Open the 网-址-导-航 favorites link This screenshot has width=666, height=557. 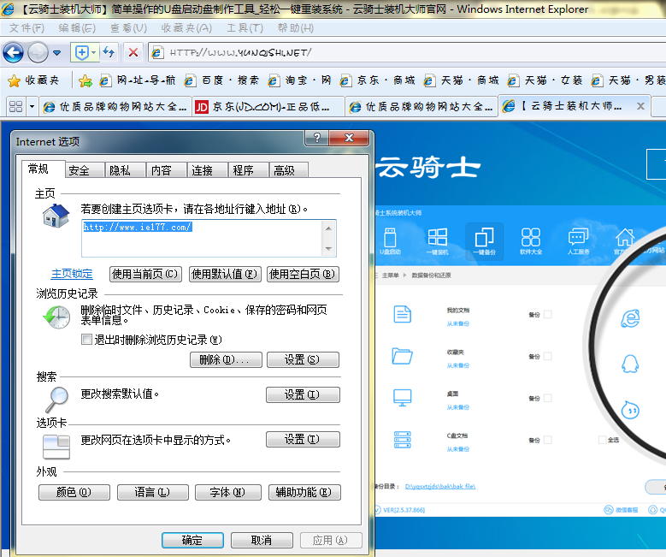click(x=138, y=80)
